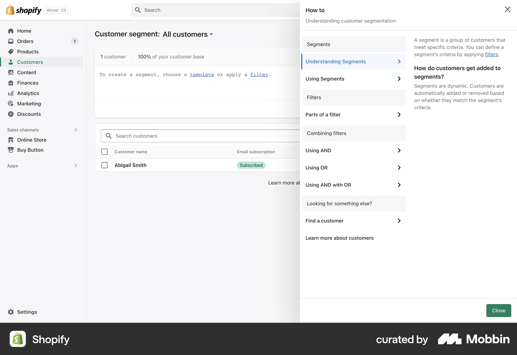Click the Subscribed status badge
This screenshot has height=355, width=517.
[251, 165]
